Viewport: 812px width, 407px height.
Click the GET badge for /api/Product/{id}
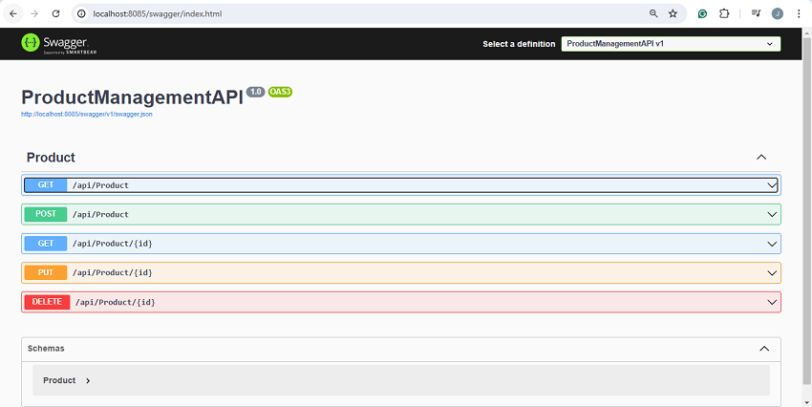click(x=46, y=244)
